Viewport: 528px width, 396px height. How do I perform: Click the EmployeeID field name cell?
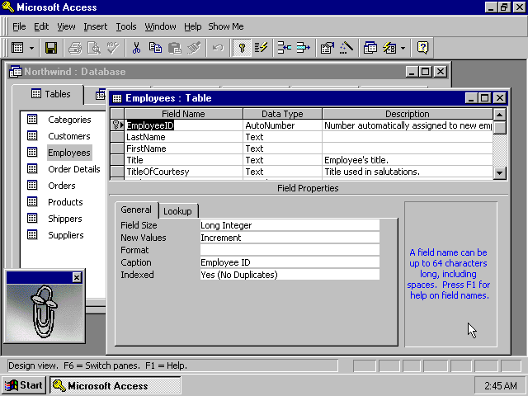tap(183, 125)
